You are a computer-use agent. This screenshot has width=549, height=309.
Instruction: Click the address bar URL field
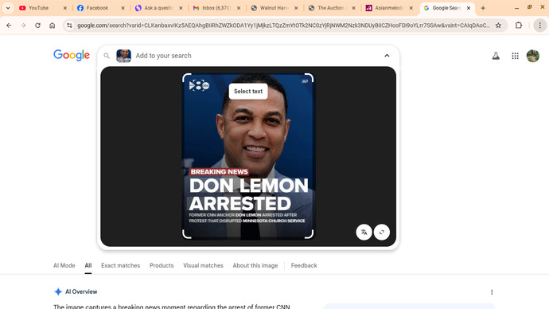click(283, 25)
